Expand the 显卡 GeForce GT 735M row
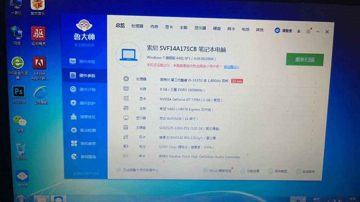This screenshot has width=360, height=202. (x=314, y=102)
